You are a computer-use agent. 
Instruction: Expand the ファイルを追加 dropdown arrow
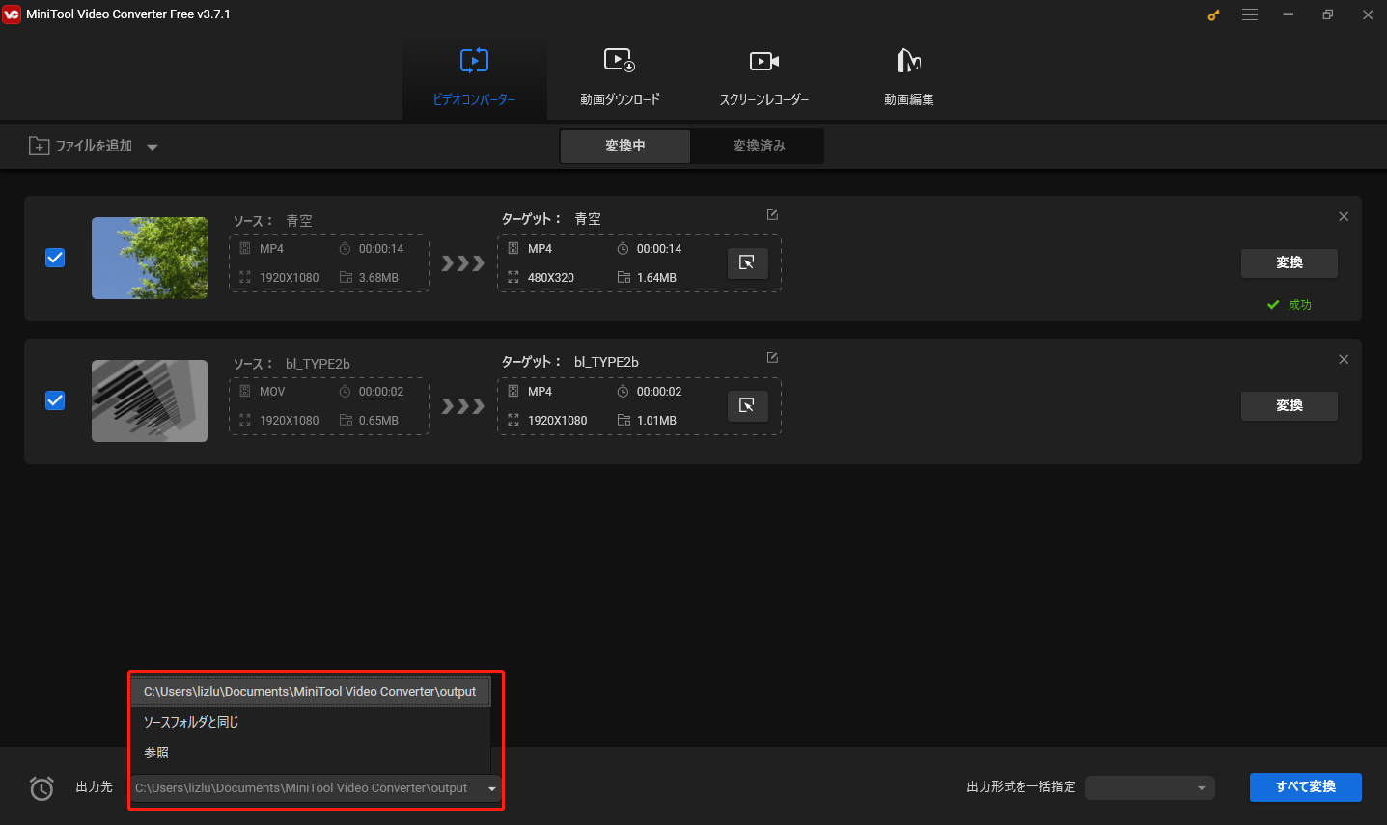pyautogui.click(x=153, y=147)
